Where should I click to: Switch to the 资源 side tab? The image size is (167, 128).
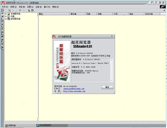coord(2,15)
